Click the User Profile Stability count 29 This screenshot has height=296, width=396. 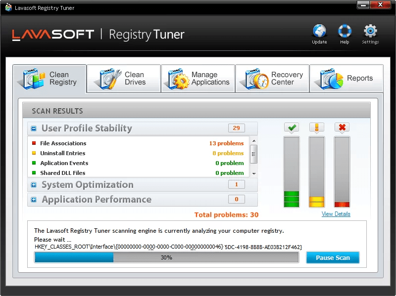click(237, 128)
